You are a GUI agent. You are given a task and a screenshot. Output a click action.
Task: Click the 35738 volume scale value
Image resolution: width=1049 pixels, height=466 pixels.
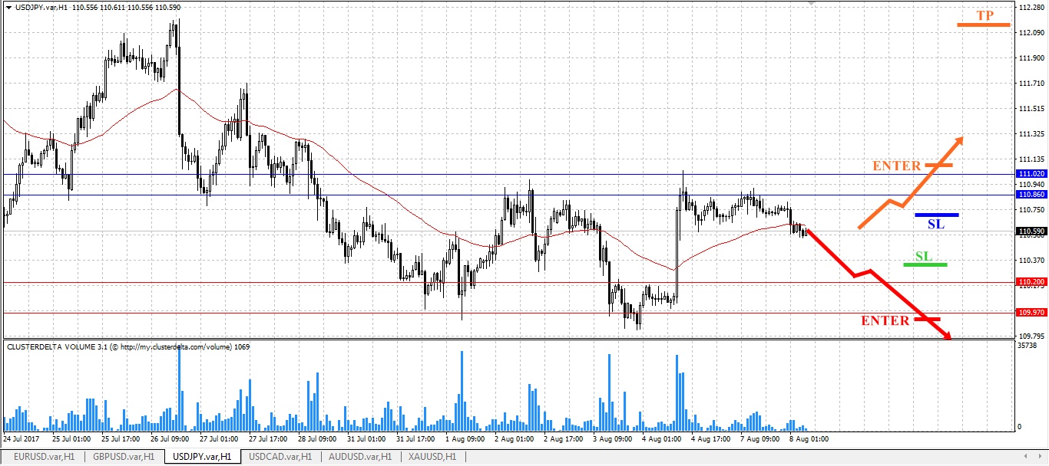[1027, 346]
